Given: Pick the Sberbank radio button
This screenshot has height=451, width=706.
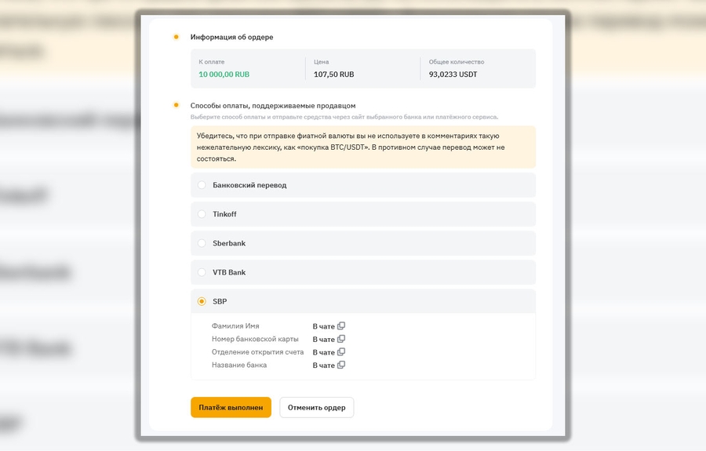Looking at the screenshot, I should tap(202, 243).
